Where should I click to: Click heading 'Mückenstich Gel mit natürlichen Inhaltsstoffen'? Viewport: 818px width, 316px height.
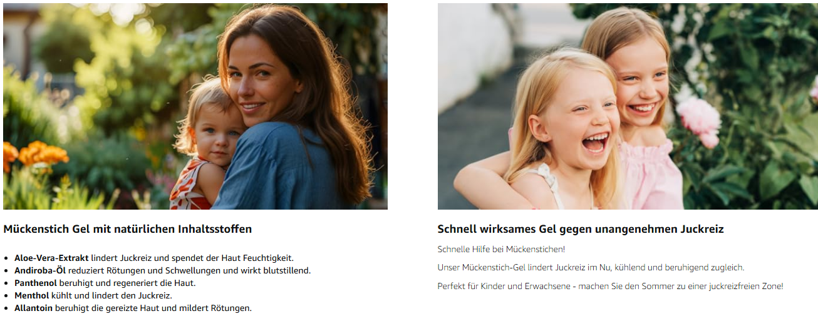(x=128, y=229)
